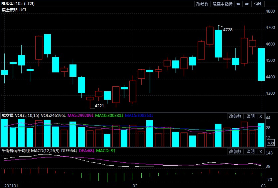This screenshot has width=278, height=188.
Task: Open 改参数 in the MACD panel
Action: pos(235,151)
